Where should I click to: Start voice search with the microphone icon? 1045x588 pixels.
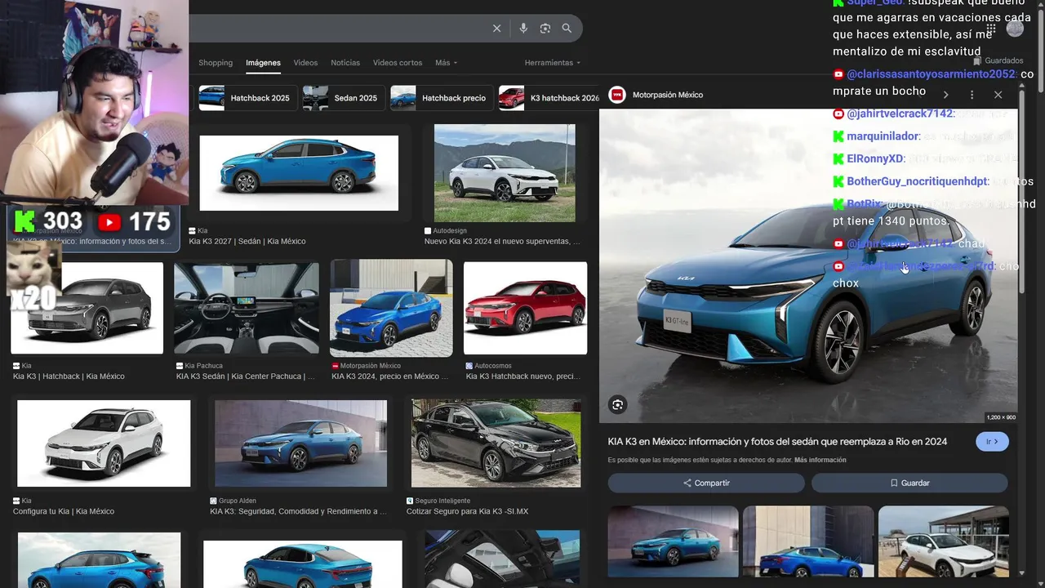click(523, 29)
